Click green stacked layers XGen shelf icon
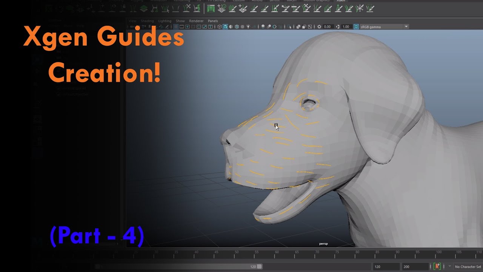This screenshot has height=272, width=483. point(143,8)
